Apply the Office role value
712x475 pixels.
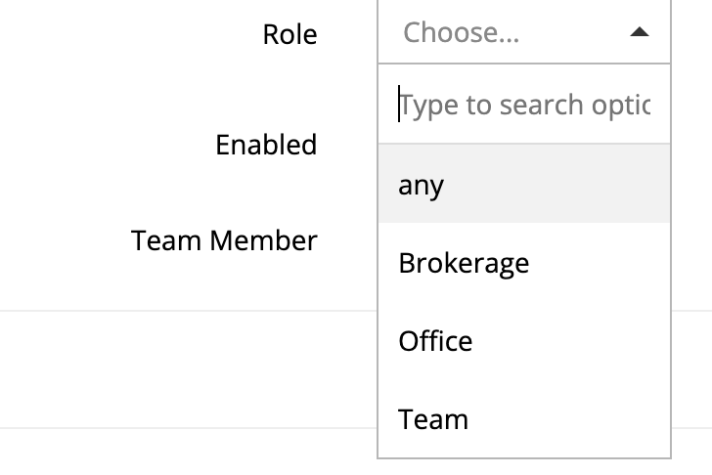click(435, 341)
